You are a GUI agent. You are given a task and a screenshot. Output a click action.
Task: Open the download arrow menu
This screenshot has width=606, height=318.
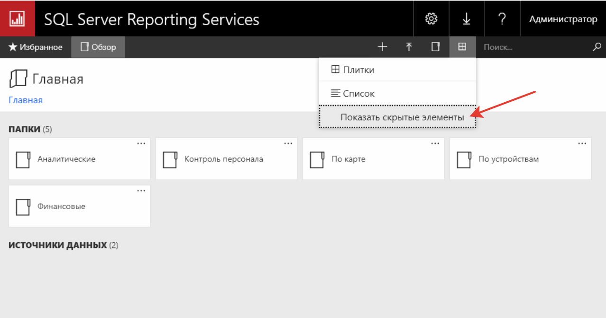click(x=467, y=19)
